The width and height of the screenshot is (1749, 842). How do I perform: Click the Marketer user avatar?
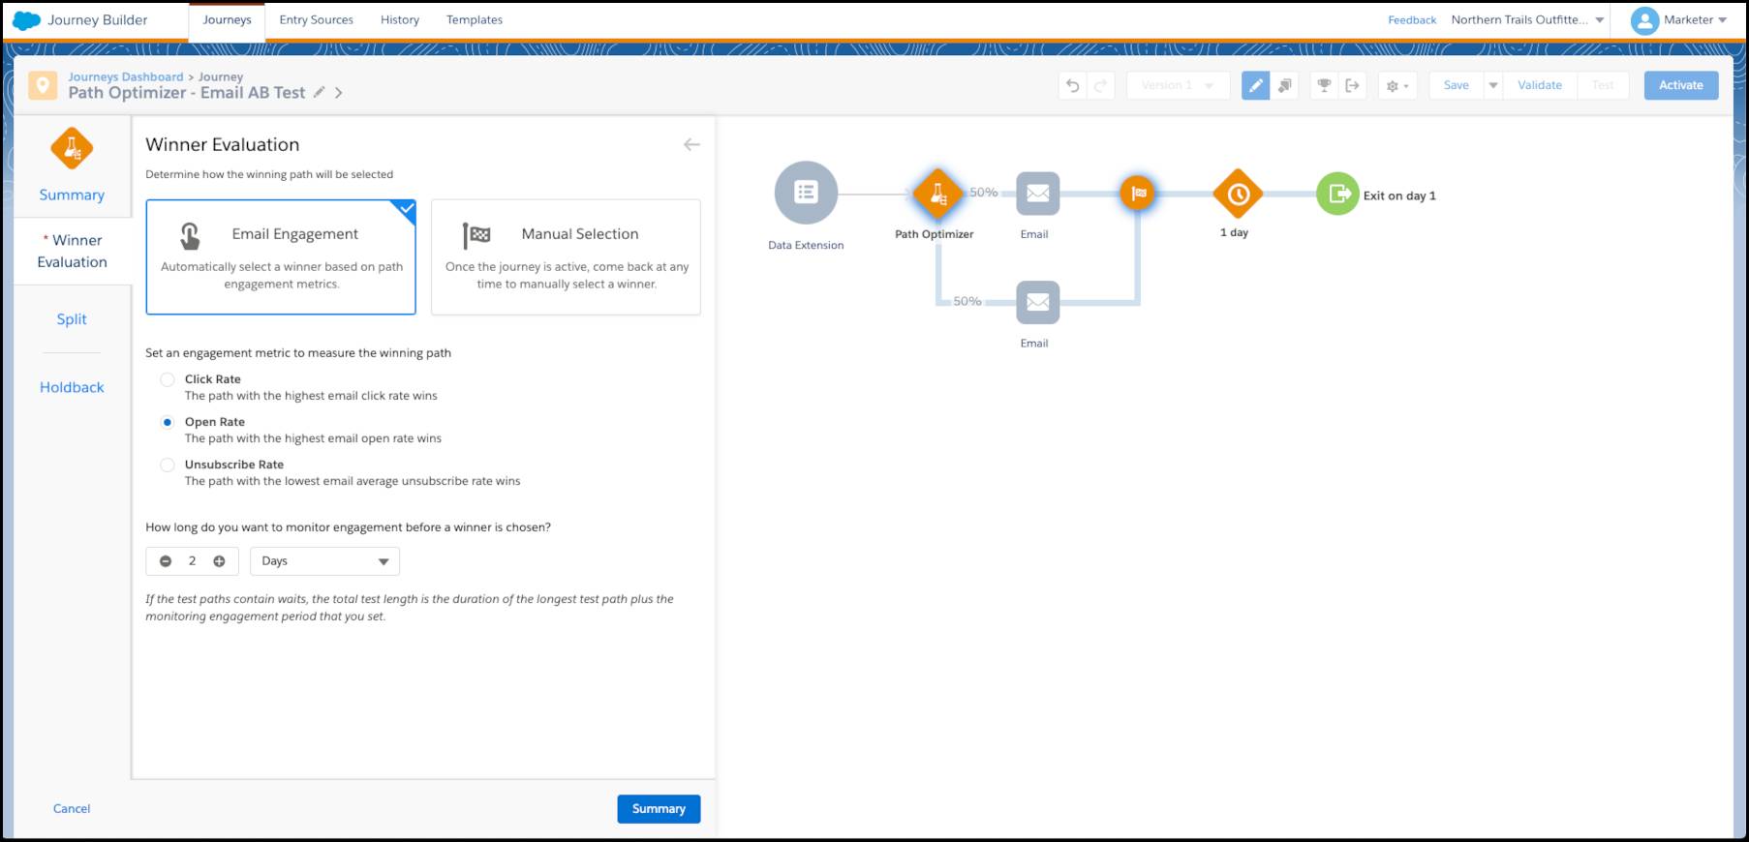coord(1644,20)
